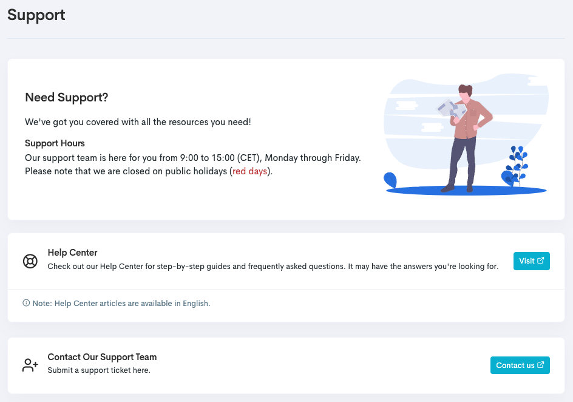573x402 pixels.
Task: Click the note about English-only articles
Action: 132,303
